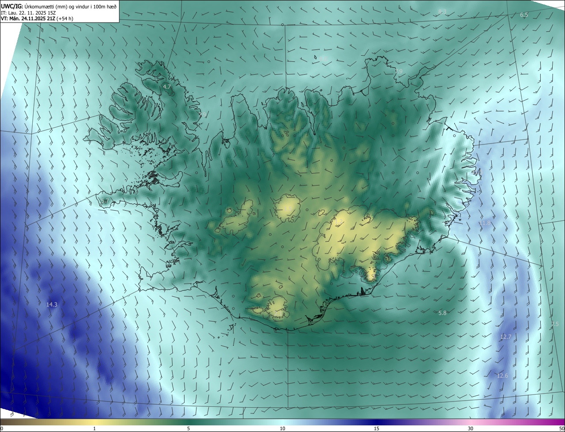Click the 7.9 value on northeast peninsula
This screenshot has width=565, height=432.
click(399, 71)
